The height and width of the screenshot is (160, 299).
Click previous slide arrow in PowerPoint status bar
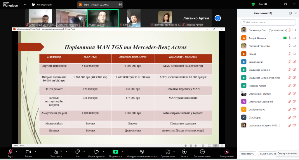point(185,145)
